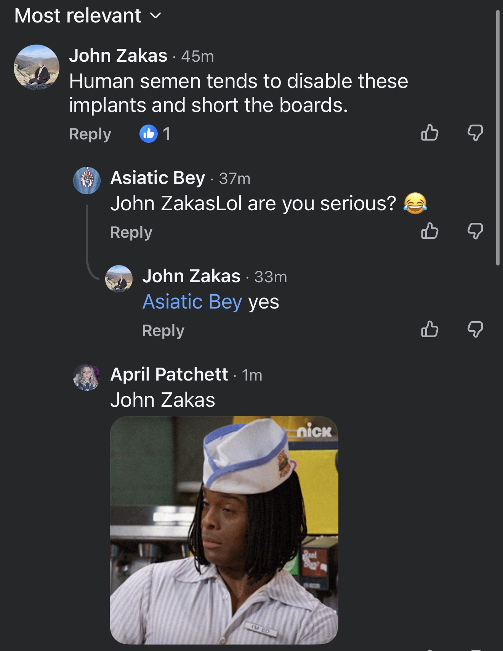Open Asiatic Bey's author name
The width and height of the screenshot is (503, 651).
pos(158,178)
